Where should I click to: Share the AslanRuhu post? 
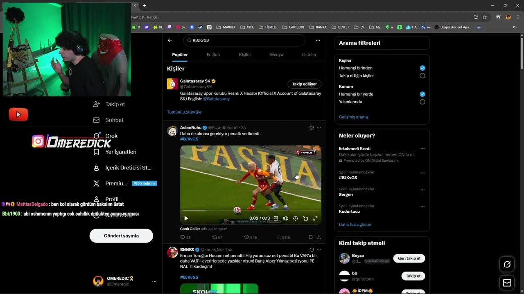(x=319, y=237)
